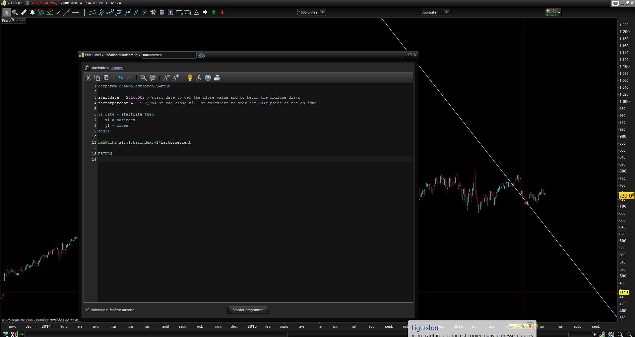Click the alert bell icon
Viewport: 635px width, 337px height.
click(32, 12)
